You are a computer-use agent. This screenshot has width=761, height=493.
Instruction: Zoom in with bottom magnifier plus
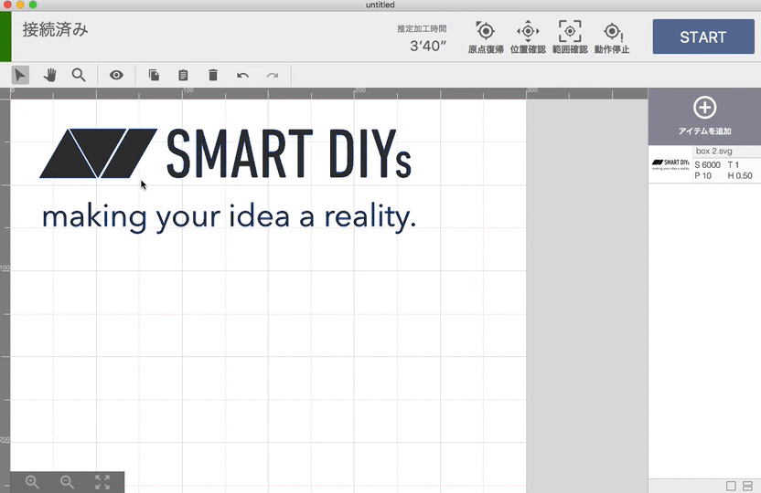[32, 482]
